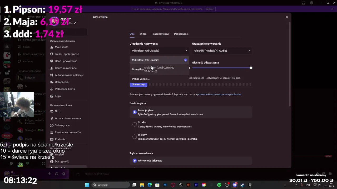Switch to the Wideo tab
Screen dimensions: 337x189
tap(143, 34)
